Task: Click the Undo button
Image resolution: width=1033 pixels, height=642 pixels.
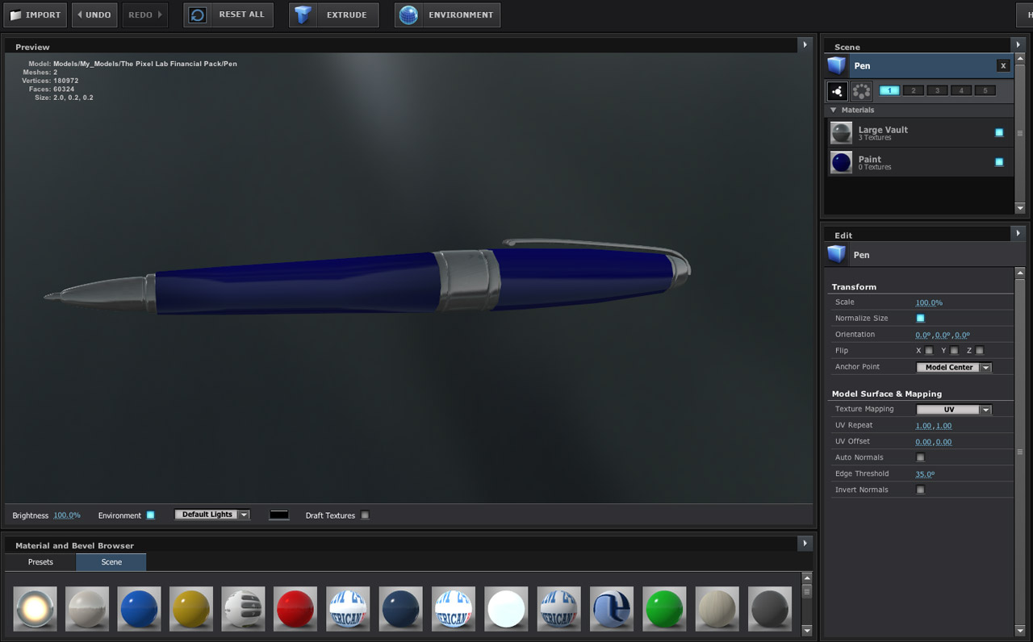Action: pos(94,15)
